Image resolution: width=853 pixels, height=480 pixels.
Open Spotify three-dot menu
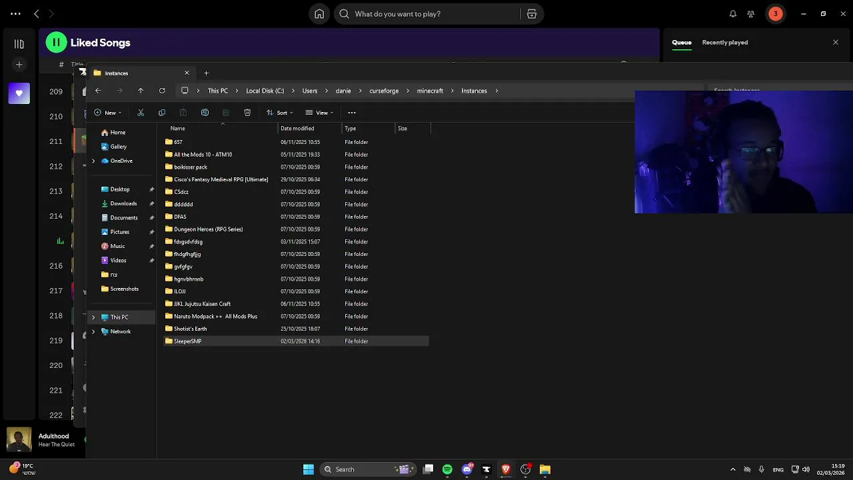pyautogui.click(x=15, y=13)
